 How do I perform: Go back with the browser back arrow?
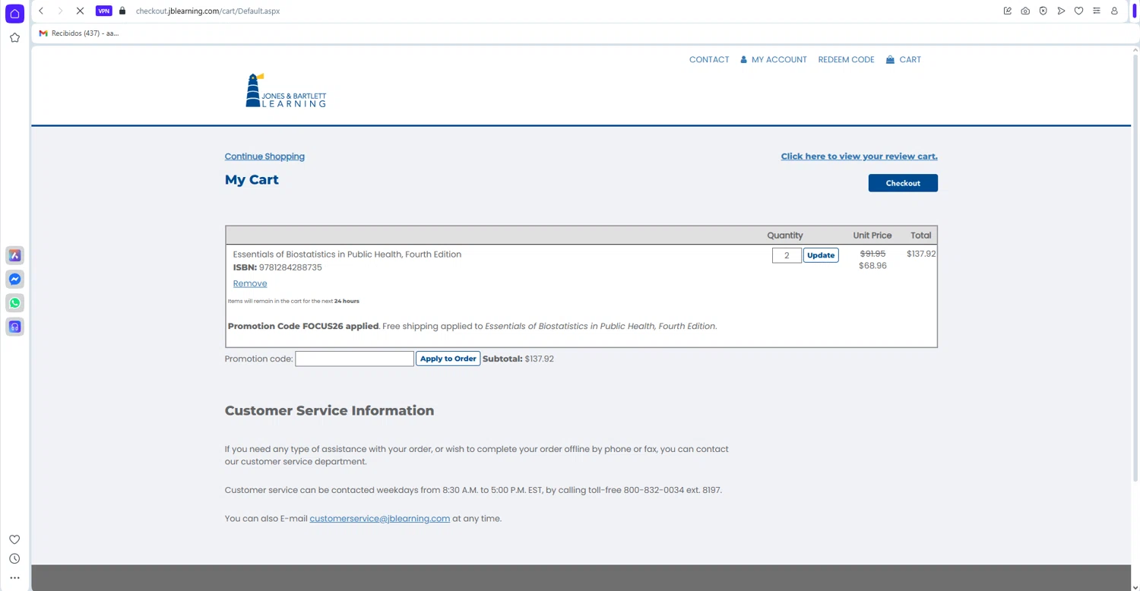point(41,11)
